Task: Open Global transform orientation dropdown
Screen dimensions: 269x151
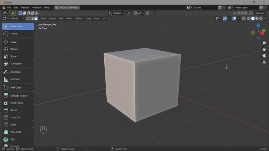Action: (116, 13)
